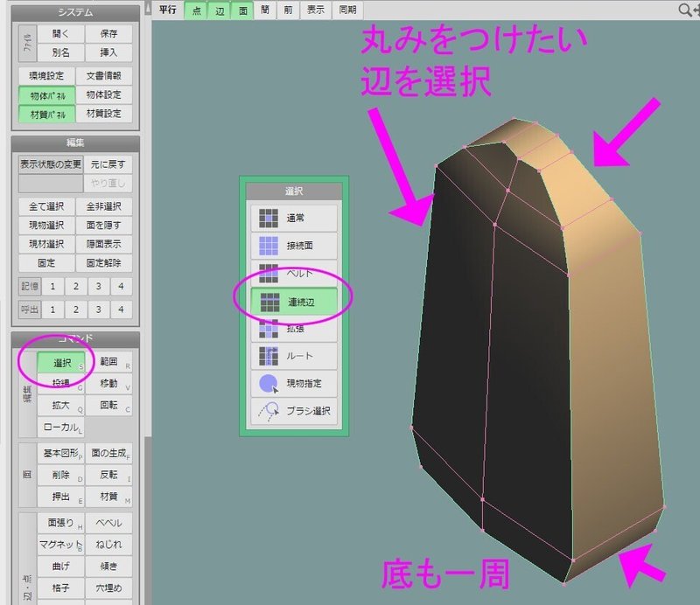Viewport: 700px width, 605px height.
Task: Open 物体設定 object settings
Action: point(104,95)
